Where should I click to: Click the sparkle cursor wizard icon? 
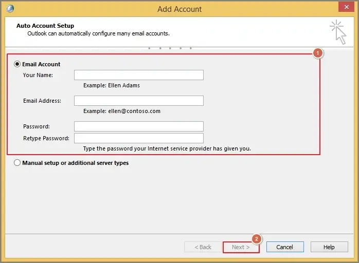[x=338, y=31]
